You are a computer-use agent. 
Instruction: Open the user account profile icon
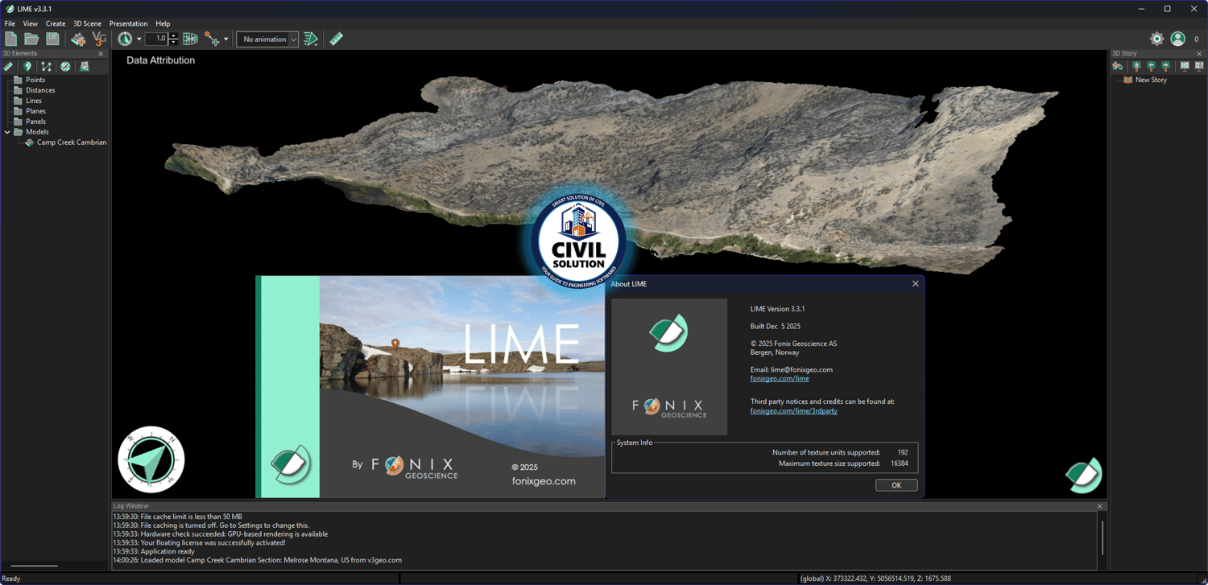(1177, 39)
